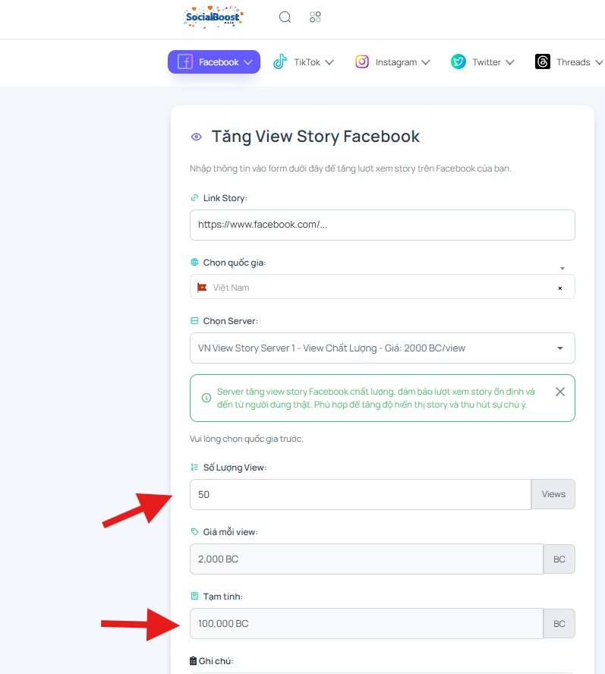Open the country selector showing Việt Nam
This screenshot has height=674, width=605.
point(383,287)
